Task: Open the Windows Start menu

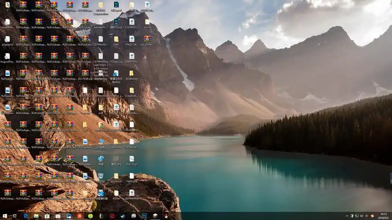Action: pyautogui.click(x=4, y=216)
